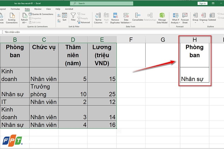This screenshot has height=149, width=224.
Task: Click the Ungroup outline icon
Action: click(204, 15)
